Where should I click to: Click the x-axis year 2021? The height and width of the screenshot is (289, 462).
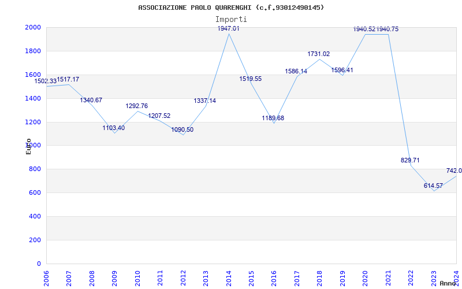point(388,279)
